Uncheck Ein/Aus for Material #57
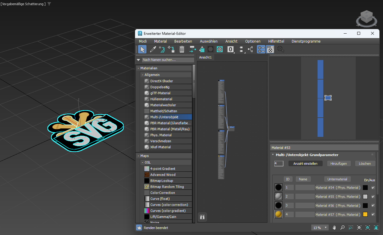The width and height of the screenshot is (383, 235). click(x=373, y=215)
